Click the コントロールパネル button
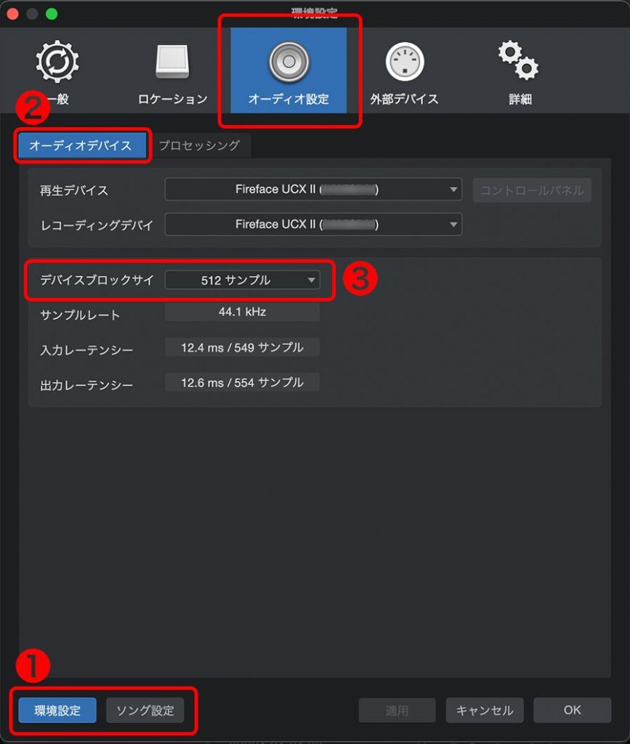The width and height of the screenshot is (630, 744). pyautogui.click(x=532, y=190)
